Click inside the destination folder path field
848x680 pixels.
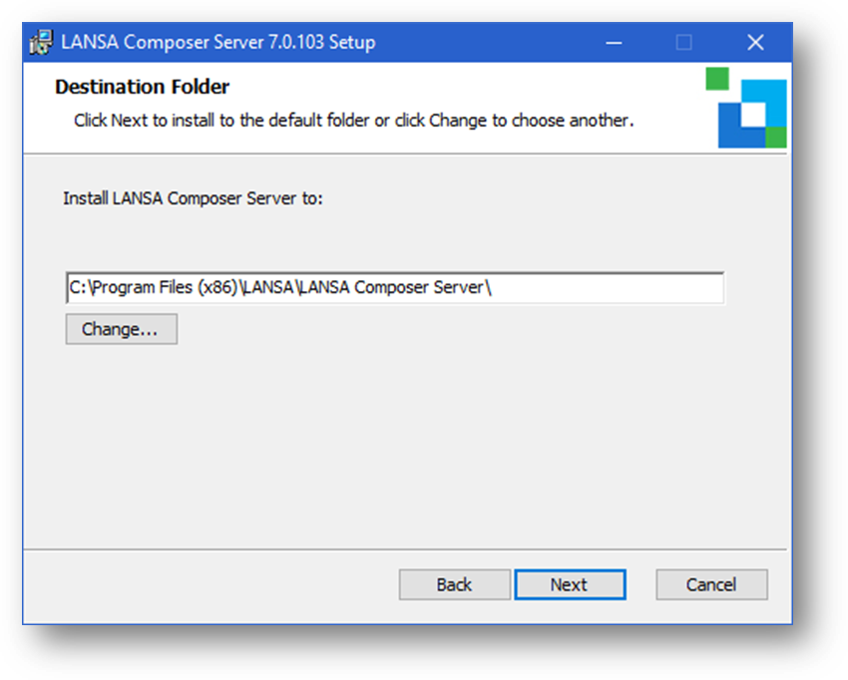(599, 288)
